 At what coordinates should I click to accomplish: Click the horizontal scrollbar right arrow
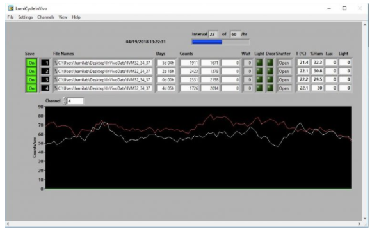359,224
